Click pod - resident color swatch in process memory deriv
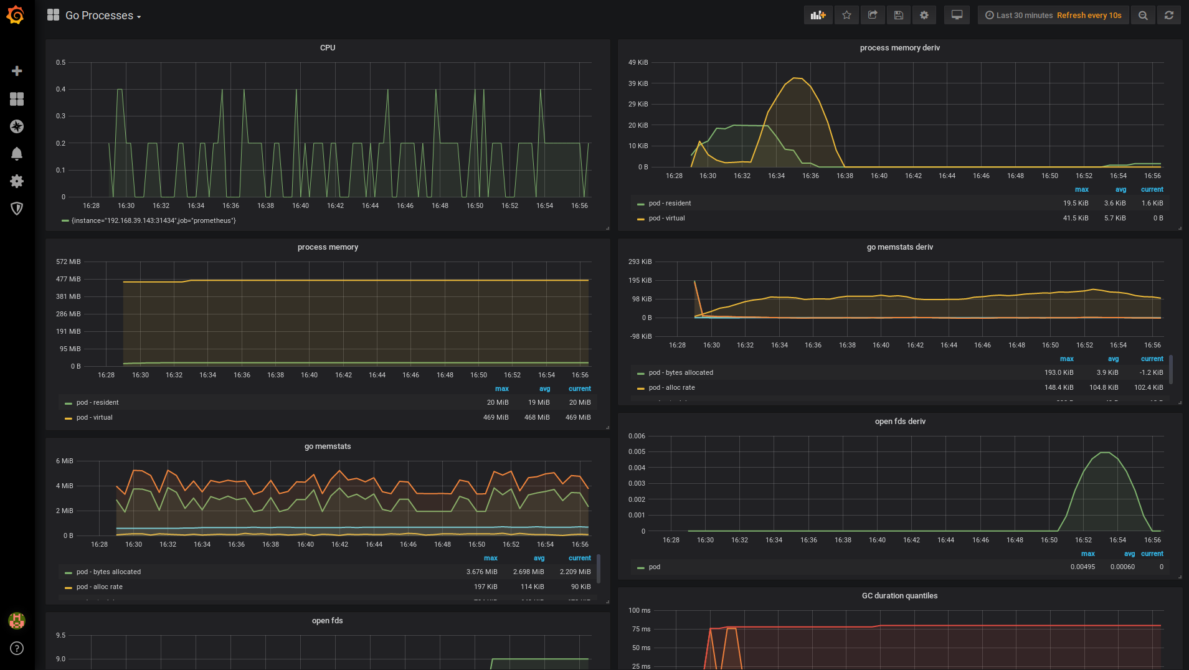 (x=641, y=204)
